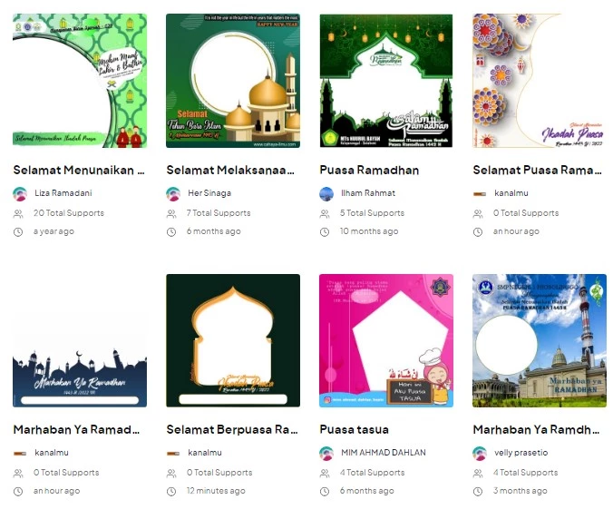Click clock icon beside 12 minutes ago
Screen dimensions: 613x519
click(x=171, y=491)
